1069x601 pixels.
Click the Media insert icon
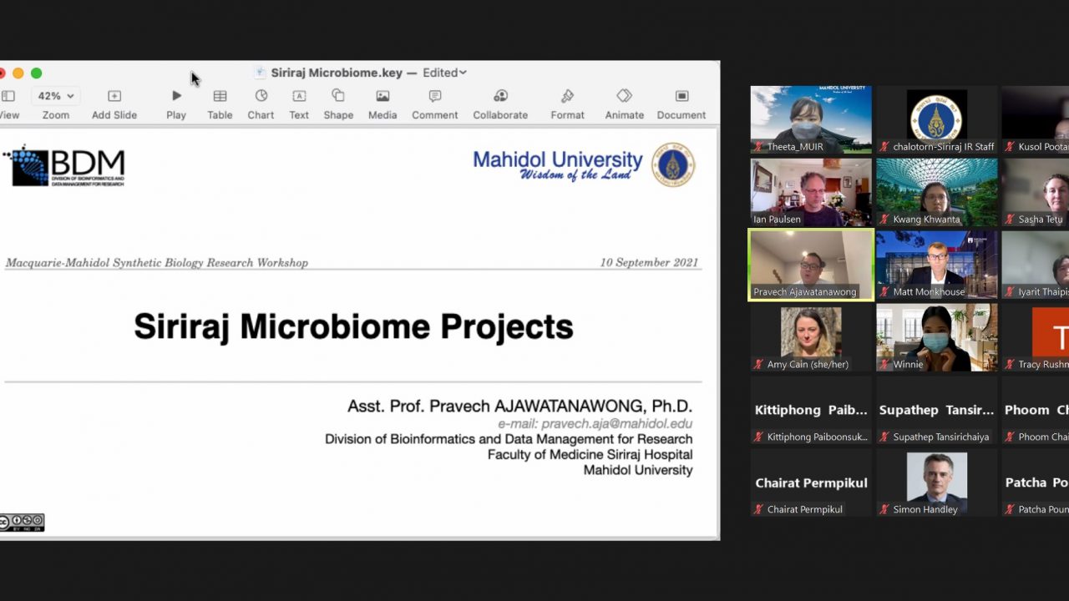pyautogui.click(x=383, y=97)
